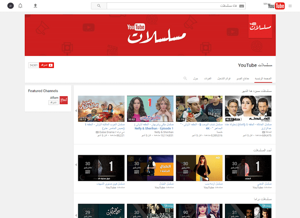
Task: Play the Nelly & Sherihan 35:52 thumbnail
Action: pos(150,109)
